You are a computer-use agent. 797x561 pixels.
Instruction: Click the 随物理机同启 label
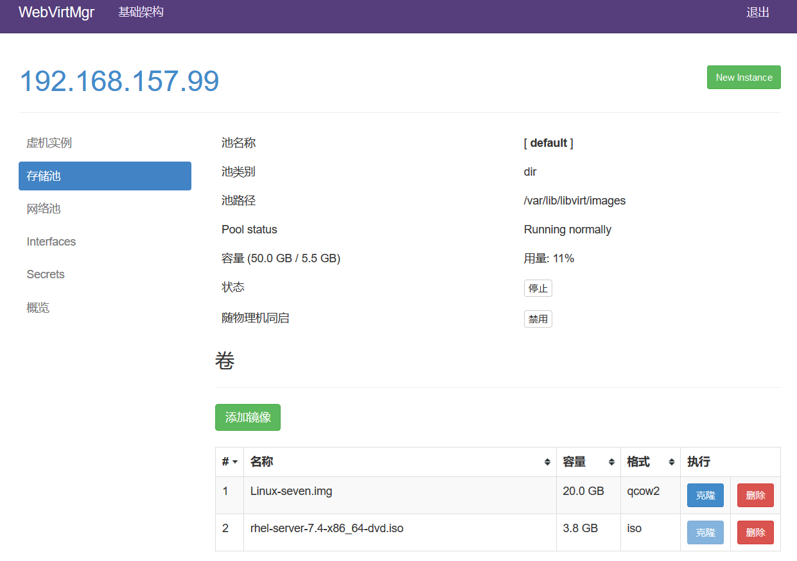click(x=256, y=318)
